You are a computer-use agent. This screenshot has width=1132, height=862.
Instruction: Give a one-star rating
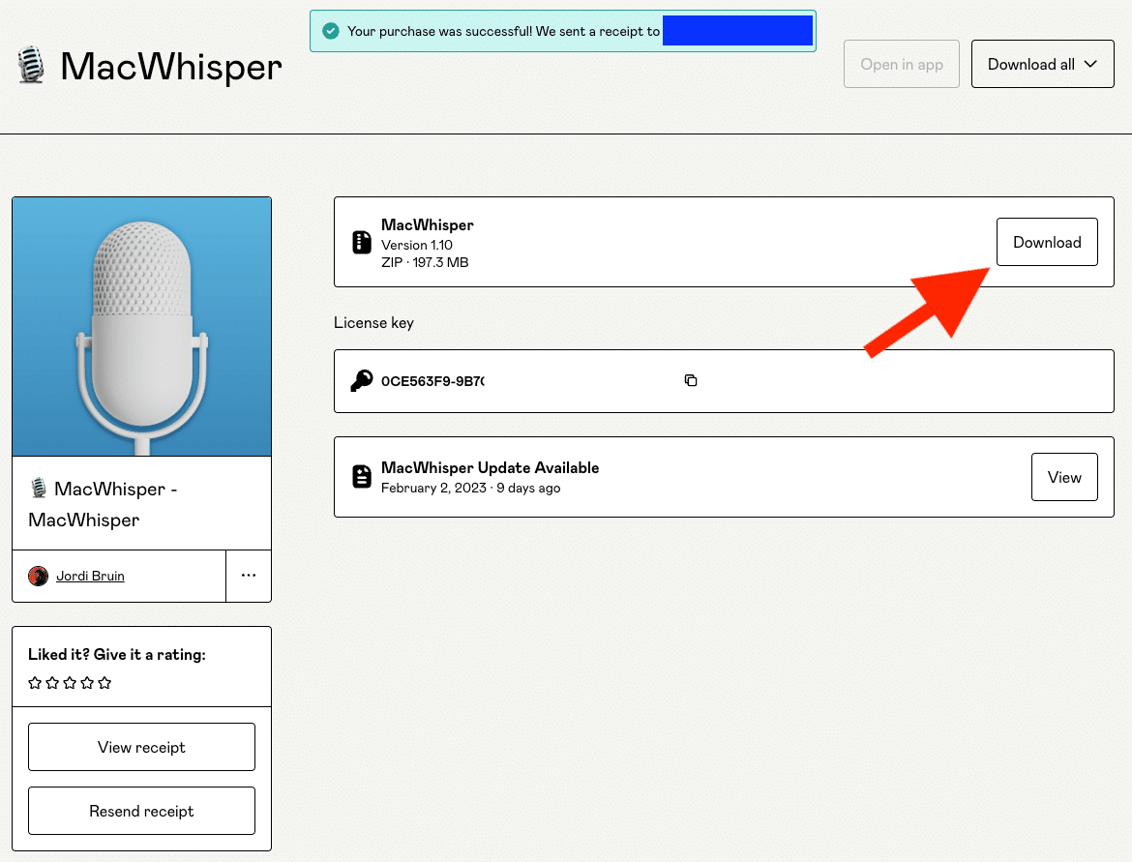coord(35,683)
